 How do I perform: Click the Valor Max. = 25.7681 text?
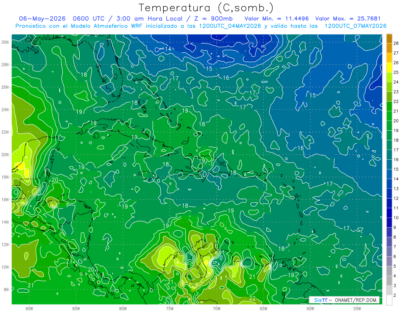348,19
